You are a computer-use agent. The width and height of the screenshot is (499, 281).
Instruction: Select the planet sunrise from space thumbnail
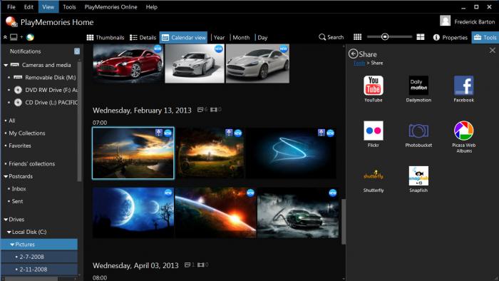tap(215, 213)
